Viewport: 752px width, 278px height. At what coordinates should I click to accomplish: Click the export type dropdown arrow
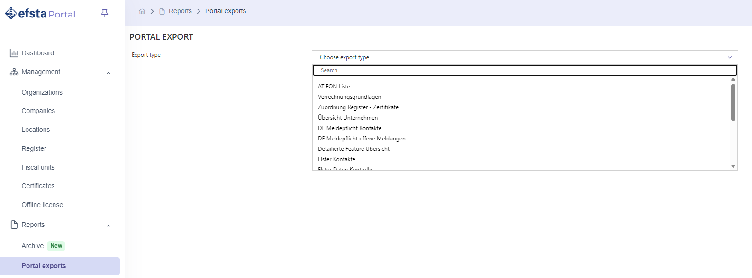730,57
